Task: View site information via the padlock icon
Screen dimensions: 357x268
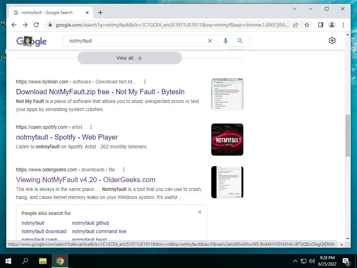Action: (50, 25)
